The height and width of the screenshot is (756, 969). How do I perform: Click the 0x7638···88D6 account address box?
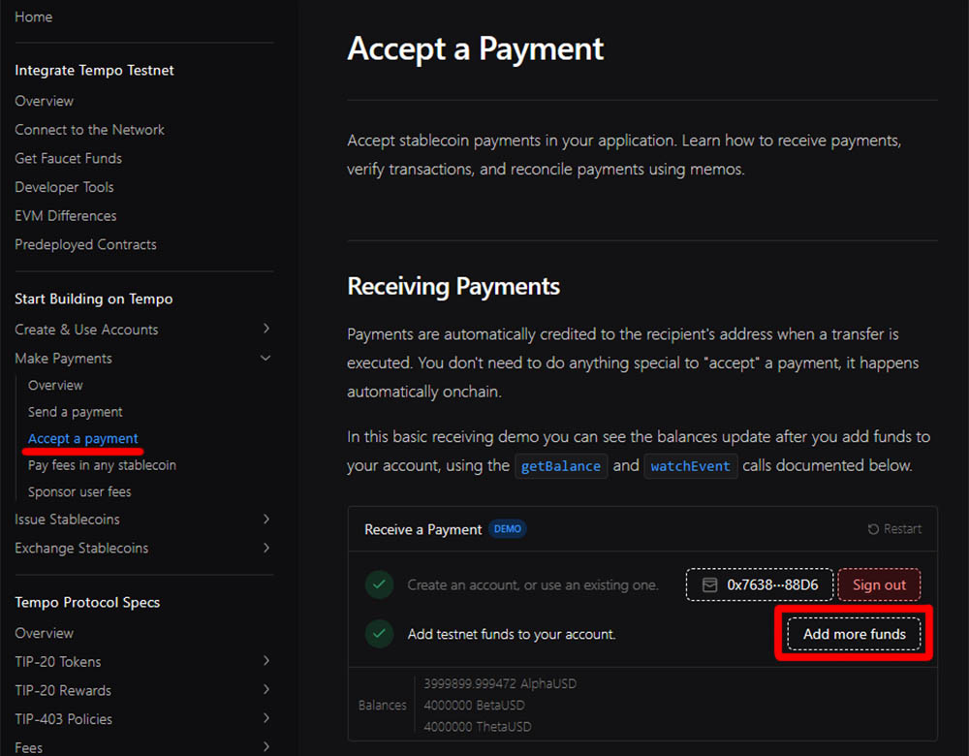[x=761, y=584]
